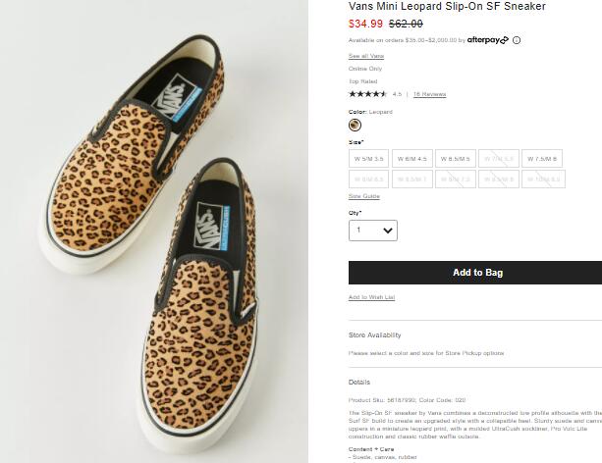The height and width of the screenshot is (463, 602).
Task: Open the See all Vans link
Action: tap(366, 56)
